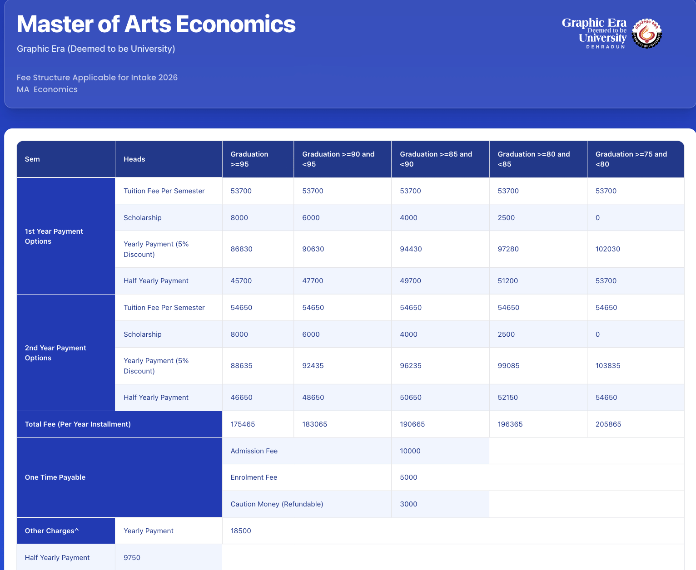Screen dimensions: 696x570
Task: Select the Sem column header
Action: pyautogui.click(x=32, y=159)
